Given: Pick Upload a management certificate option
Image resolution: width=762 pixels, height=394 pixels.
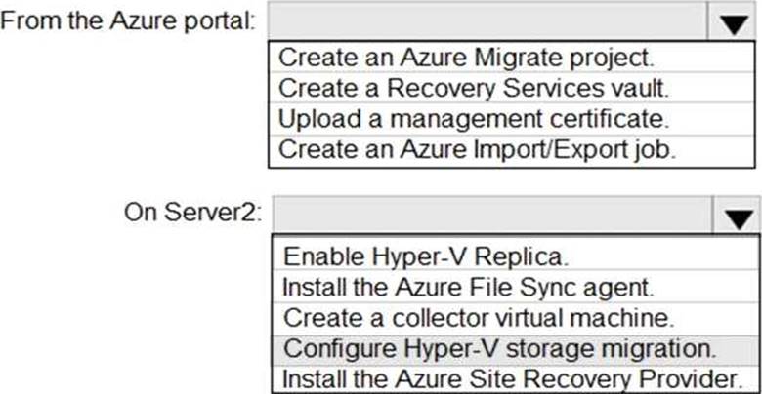Looking at the screenshot, I should pyautogui.click(x=473, y=120).
